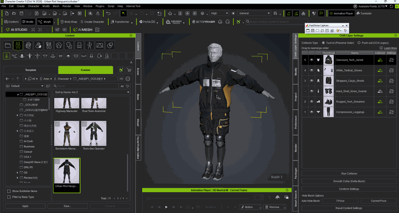399x213 pixels.
Task: Open the General dropdown in toolbar
Action: [x=254, y=13]
